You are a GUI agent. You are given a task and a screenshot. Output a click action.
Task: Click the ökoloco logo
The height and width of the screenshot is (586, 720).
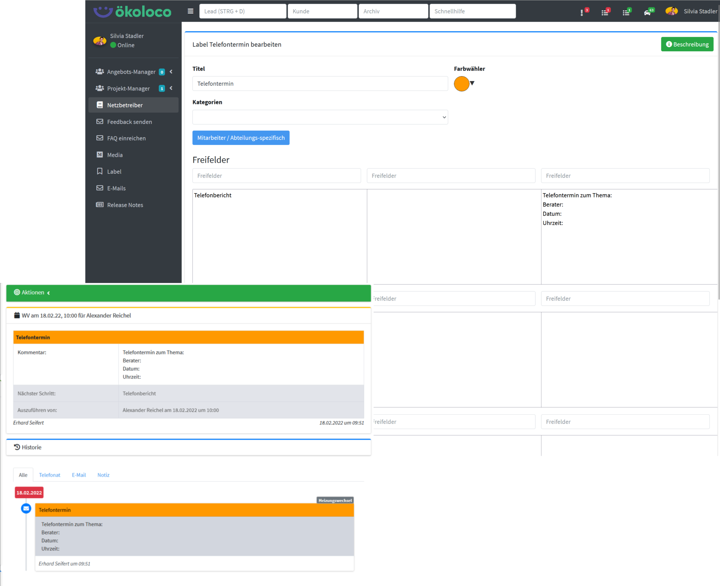(133, 12)
